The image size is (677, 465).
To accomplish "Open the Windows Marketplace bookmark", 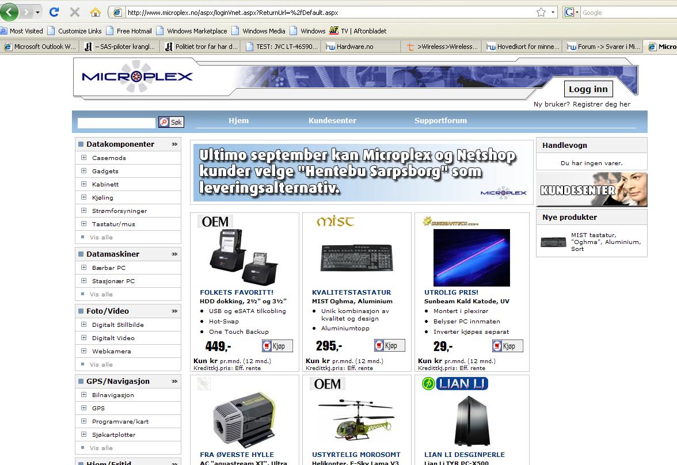I will [x=192, y=31].
